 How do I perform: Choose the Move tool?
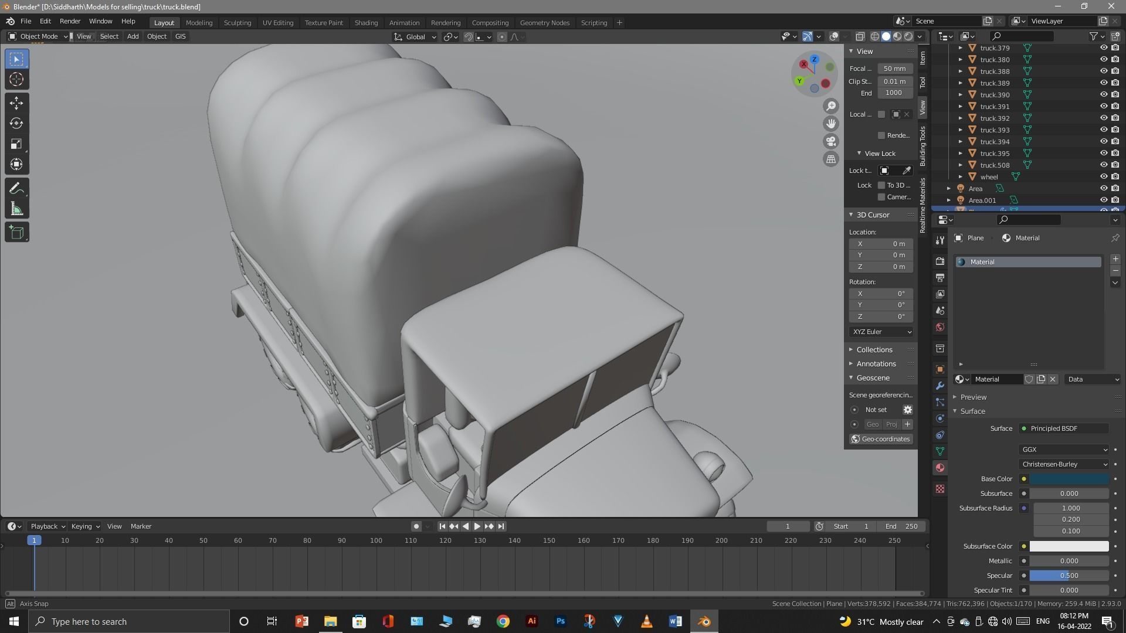pos(16,103)
